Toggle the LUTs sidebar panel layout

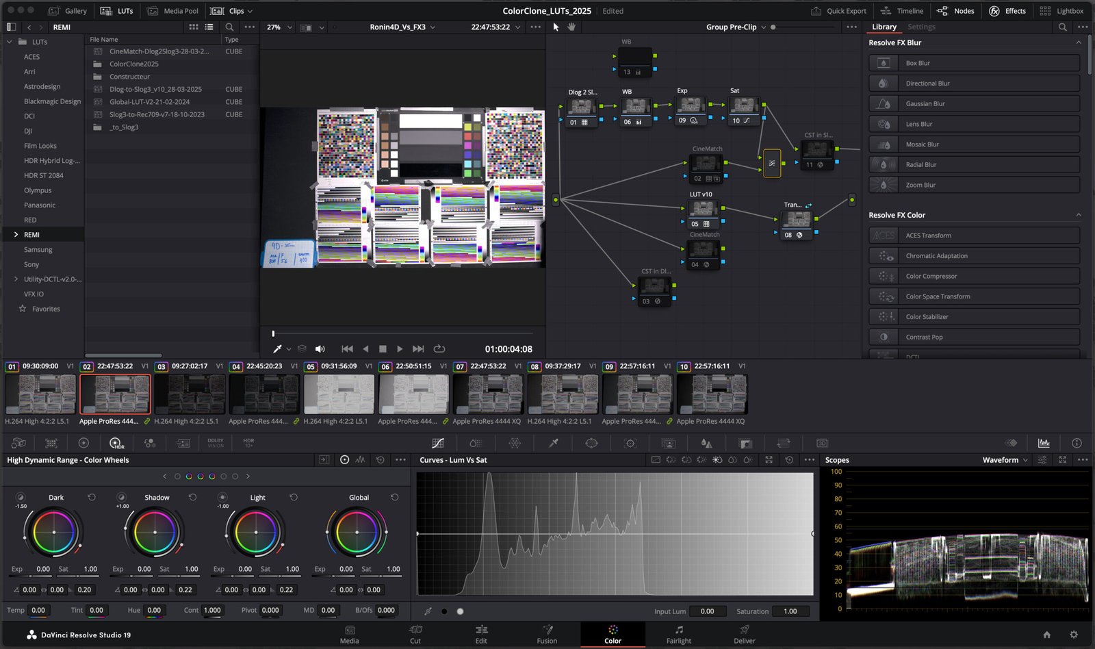[11, 27]
